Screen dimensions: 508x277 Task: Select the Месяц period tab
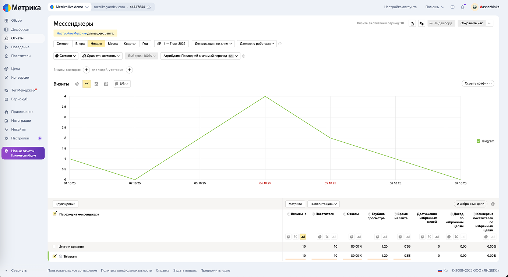113,43
